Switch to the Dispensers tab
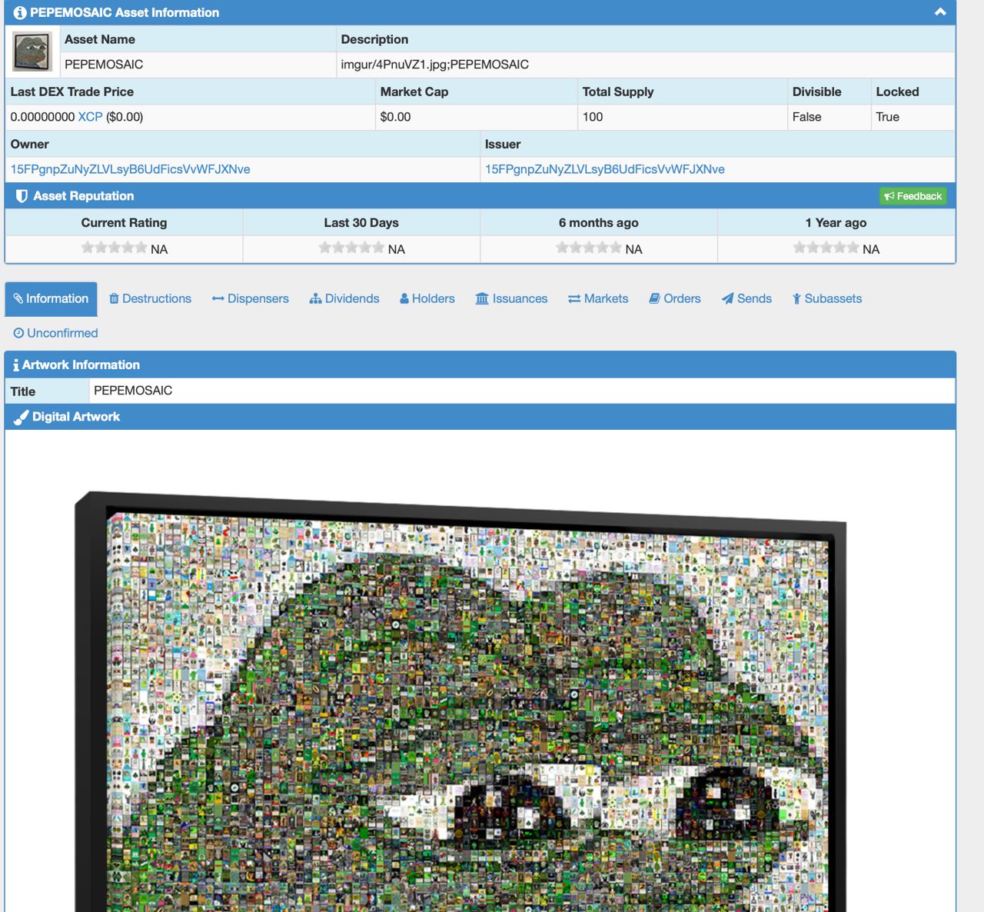Image resolution: width=984 pixels, height=912 pixels. 251,299
